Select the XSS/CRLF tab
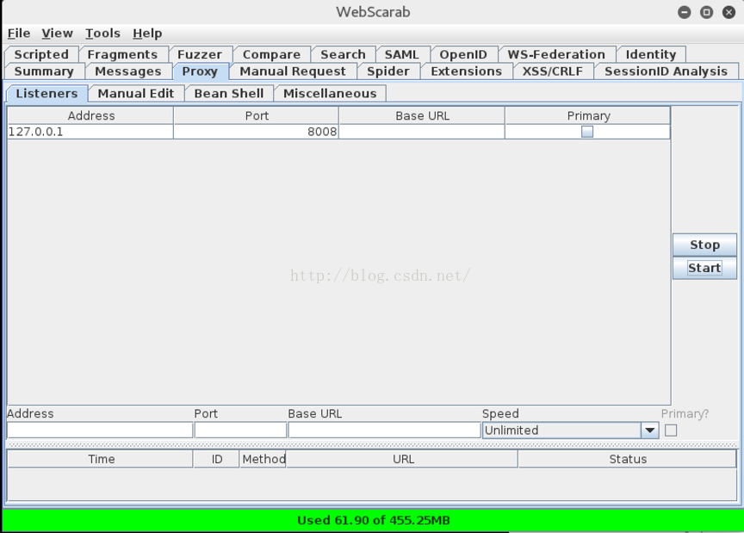This screenshot has width=744, height=533. pyautogui.click(x=553, y=71)
